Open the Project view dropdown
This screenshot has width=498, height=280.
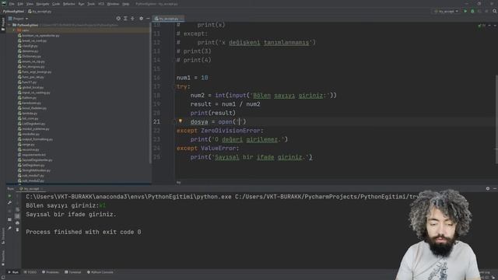(18, 19)
